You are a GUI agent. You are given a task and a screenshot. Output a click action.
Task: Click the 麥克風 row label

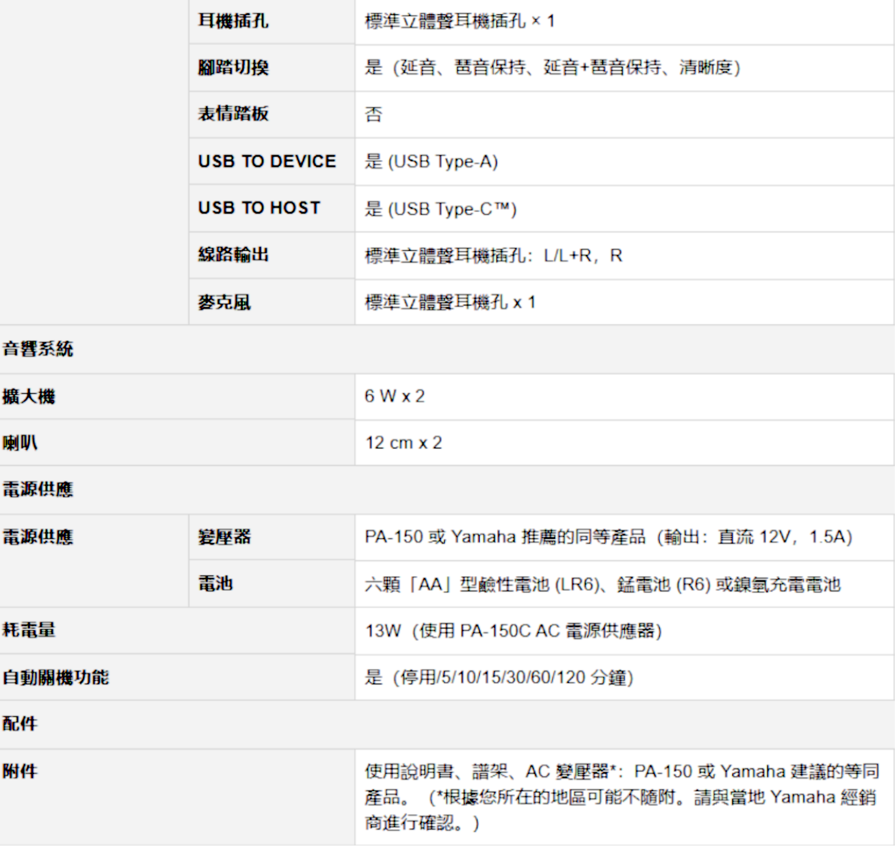coord(224,302)
